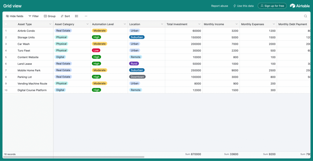Screen dimensions: 313x161
Task: Toggle the select-all checkbox in header
Action: pos(6,24)
